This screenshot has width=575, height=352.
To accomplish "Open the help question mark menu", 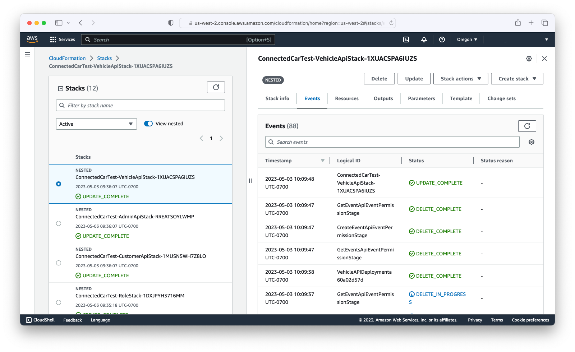I will tap(442, 40).
